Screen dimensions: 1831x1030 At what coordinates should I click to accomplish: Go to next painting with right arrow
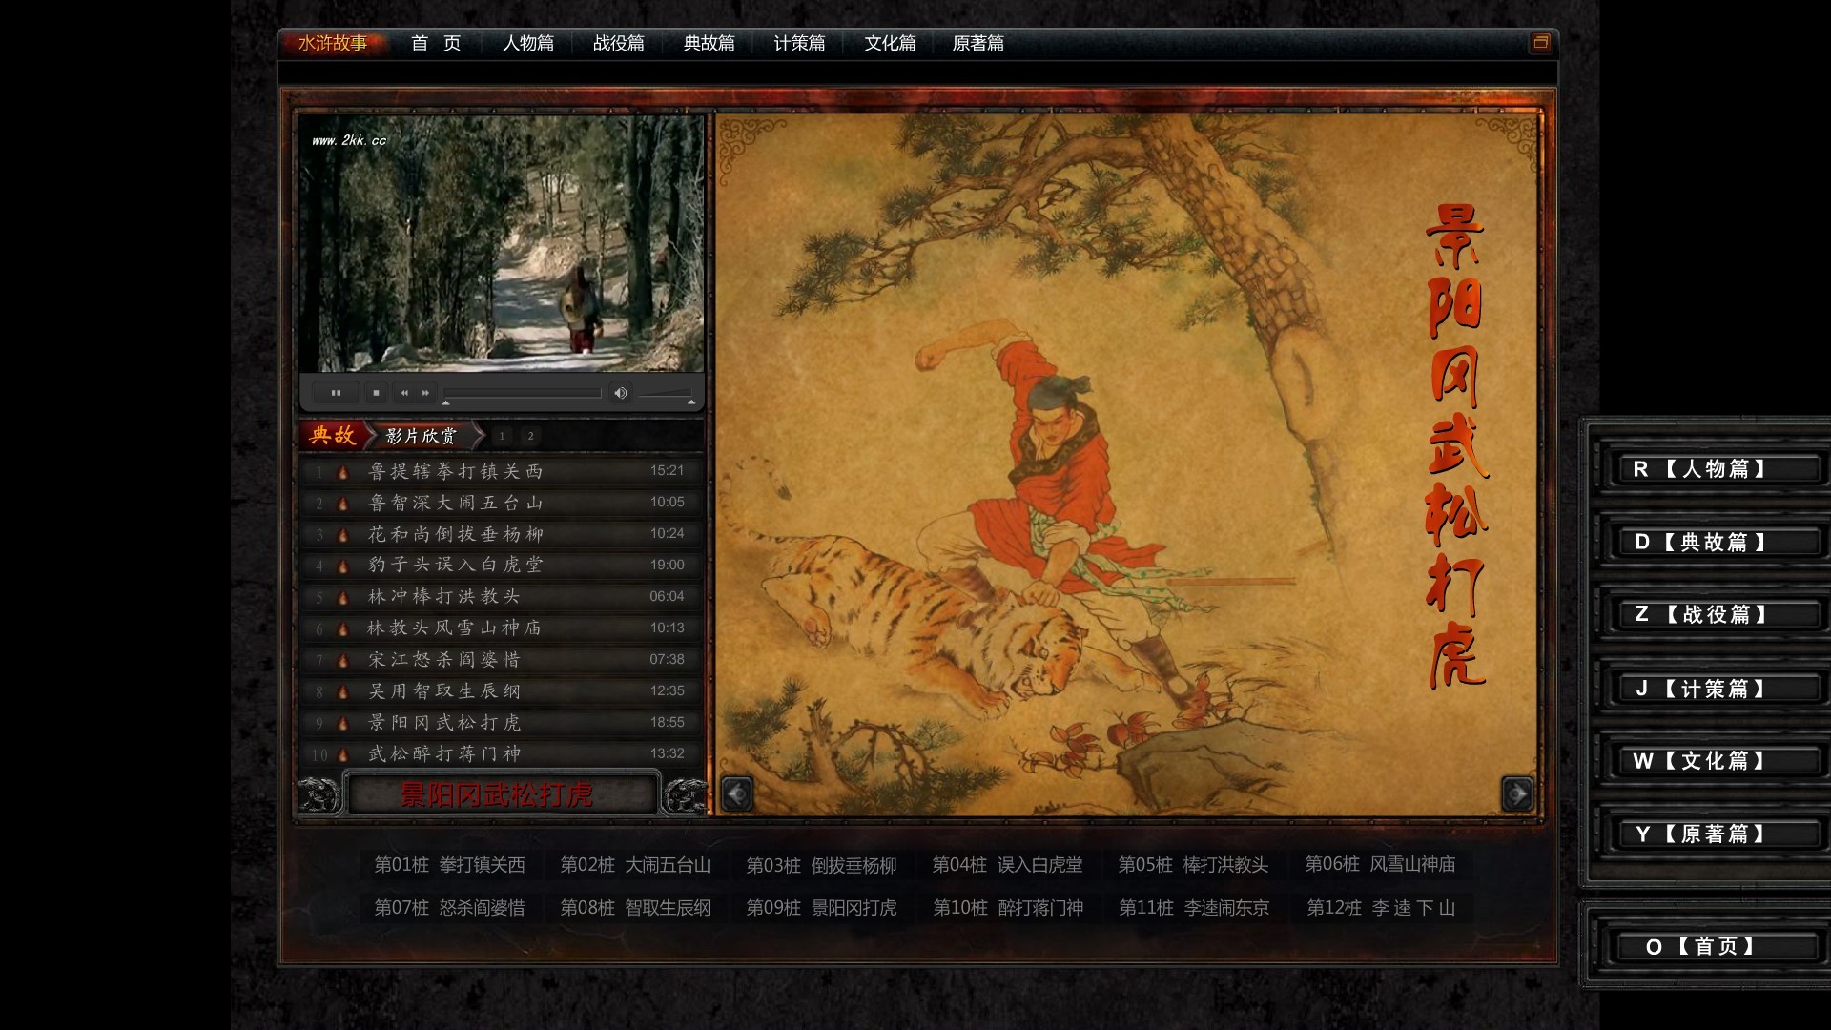click(x=1516, y=793)
